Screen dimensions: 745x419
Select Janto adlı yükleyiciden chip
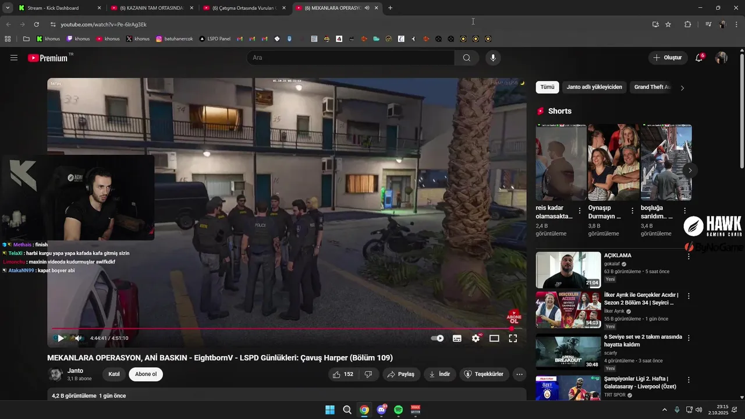coord(594,87)
